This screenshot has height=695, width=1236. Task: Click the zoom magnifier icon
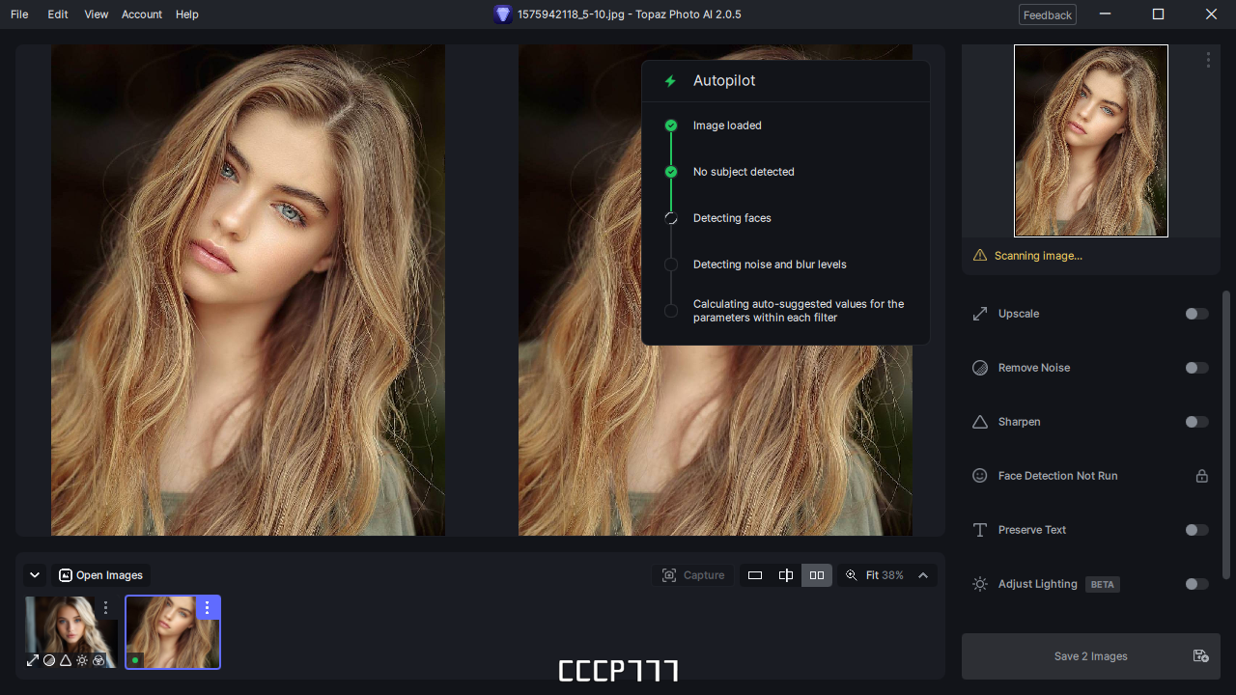[x=851, y=575]
